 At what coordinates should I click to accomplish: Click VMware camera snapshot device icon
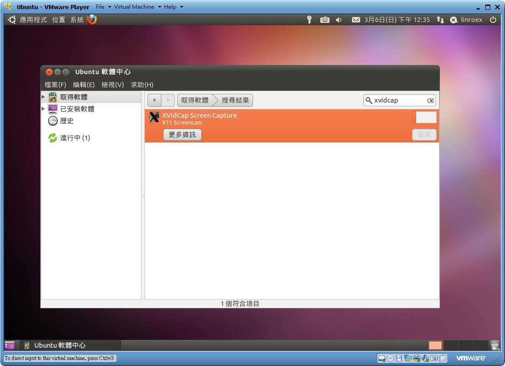[434, 358]
